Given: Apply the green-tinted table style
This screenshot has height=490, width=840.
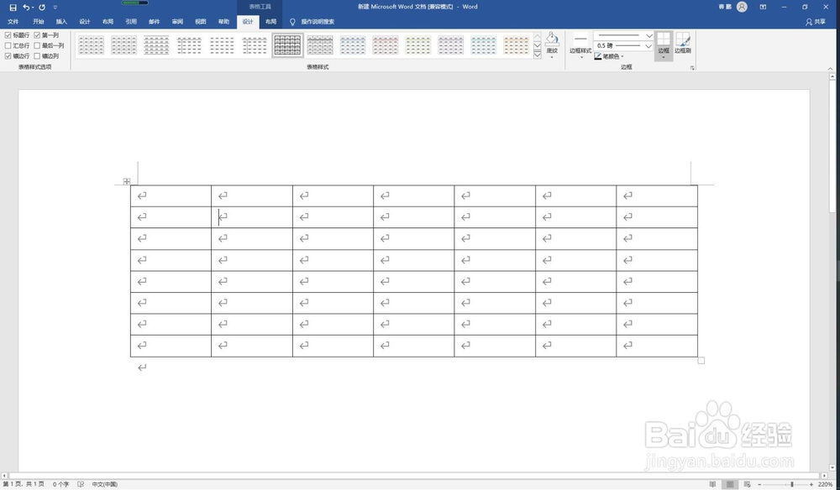Looking at the screenshot, I should pos(418,45).
